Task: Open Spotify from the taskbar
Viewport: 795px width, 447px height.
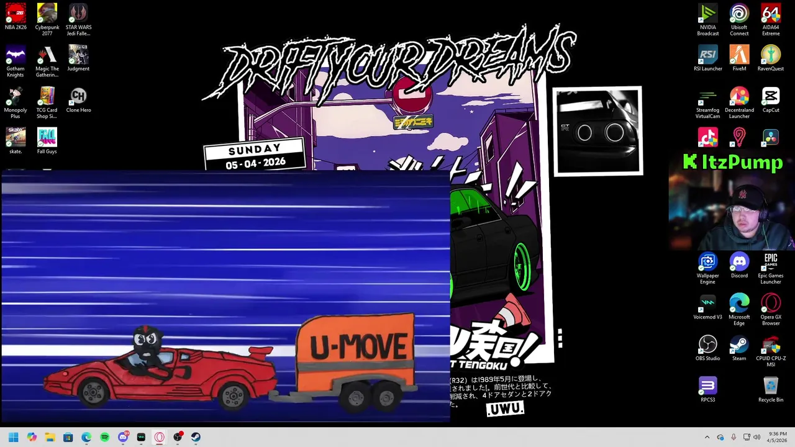Action: tap(104, 437)
